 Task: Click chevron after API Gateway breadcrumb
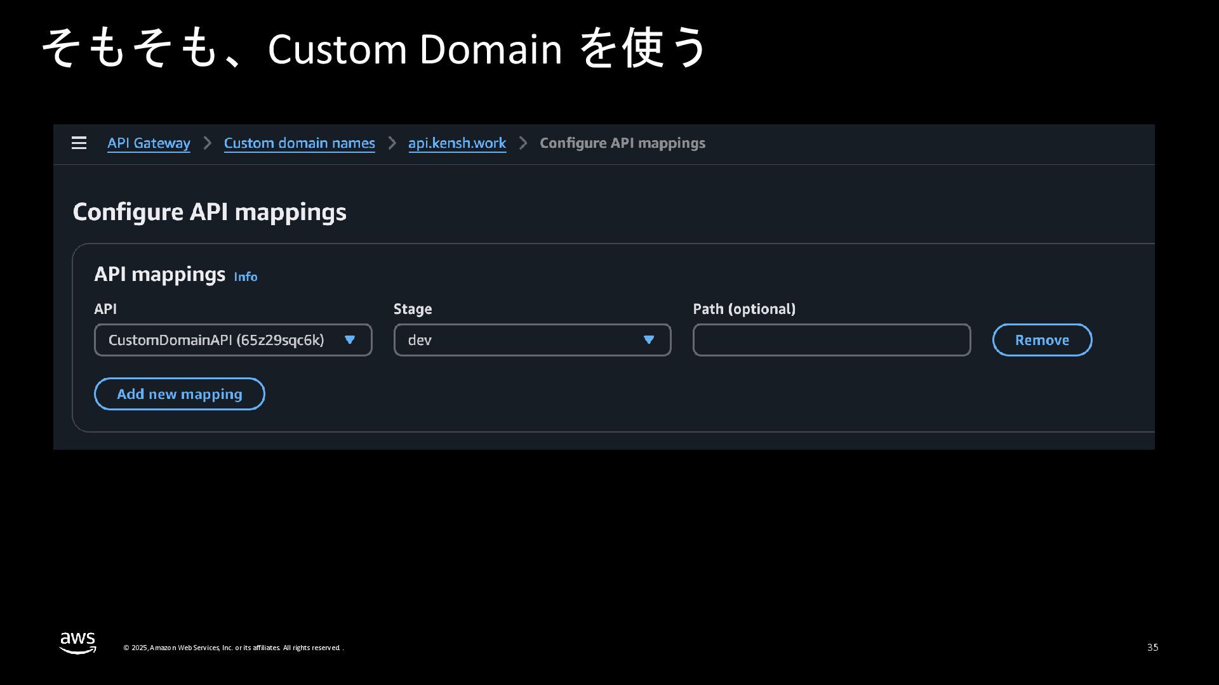(207, 143)
